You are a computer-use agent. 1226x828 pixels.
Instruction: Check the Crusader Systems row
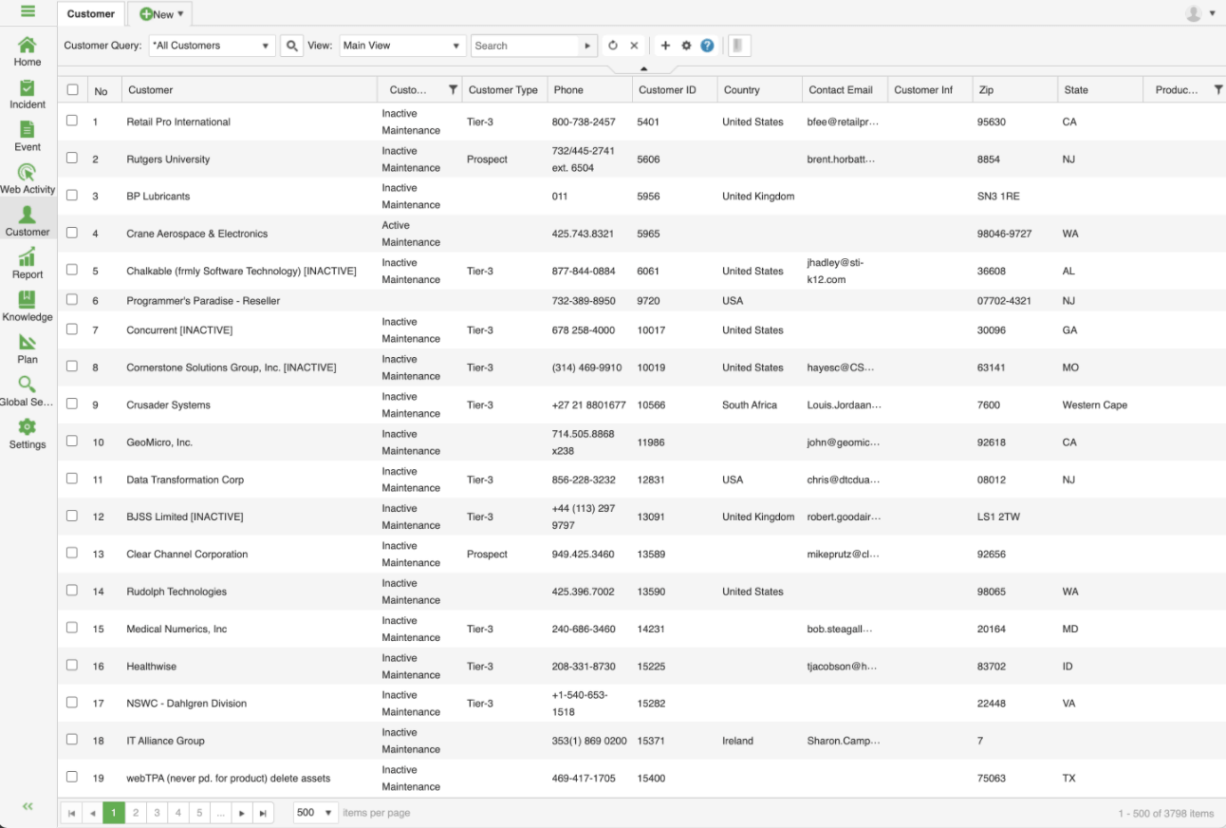tap(72, 404)
